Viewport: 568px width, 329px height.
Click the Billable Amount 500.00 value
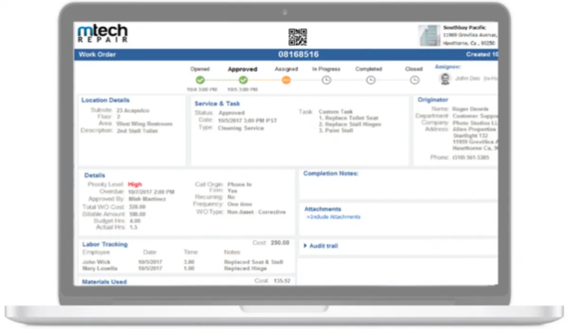click(x=137, y=214)
